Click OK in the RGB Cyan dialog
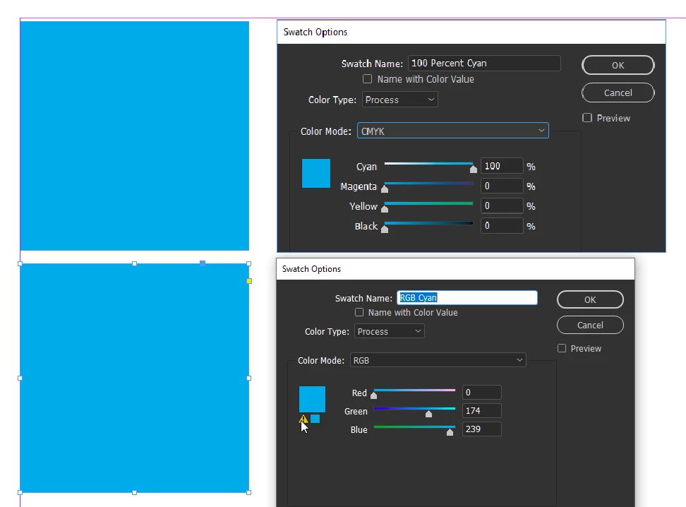The width and height of the screenshot is (686, 507). tap(590, 299)
